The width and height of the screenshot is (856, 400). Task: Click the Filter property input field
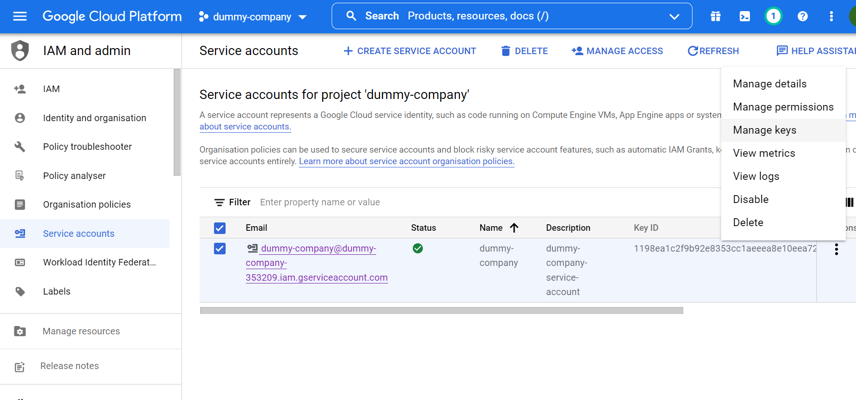pos(417,202)
